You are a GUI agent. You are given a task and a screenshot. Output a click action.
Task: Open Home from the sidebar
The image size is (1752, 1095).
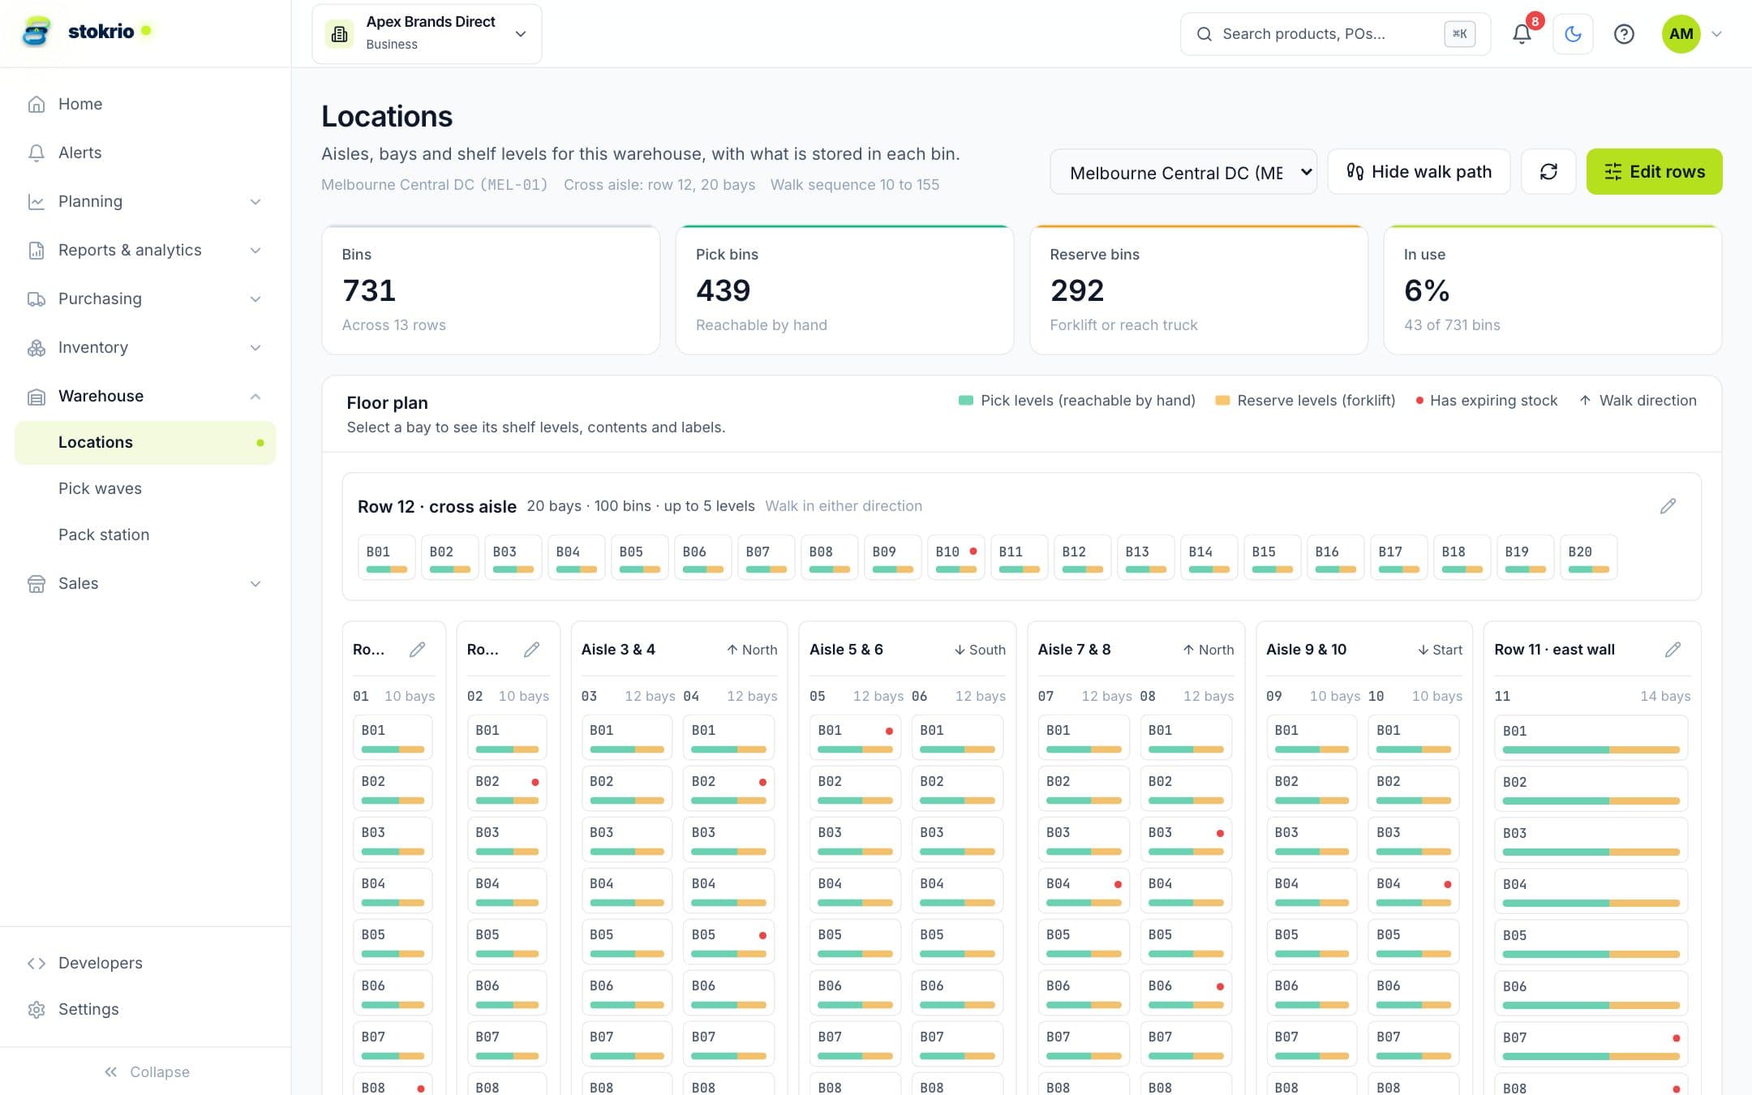click(146, 104)
